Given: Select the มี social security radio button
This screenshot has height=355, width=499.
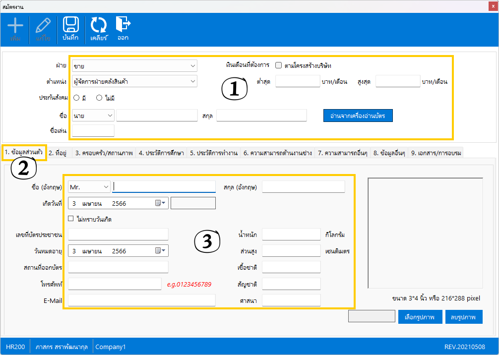Looking at the screenshot, I should [x=76, y=98].
